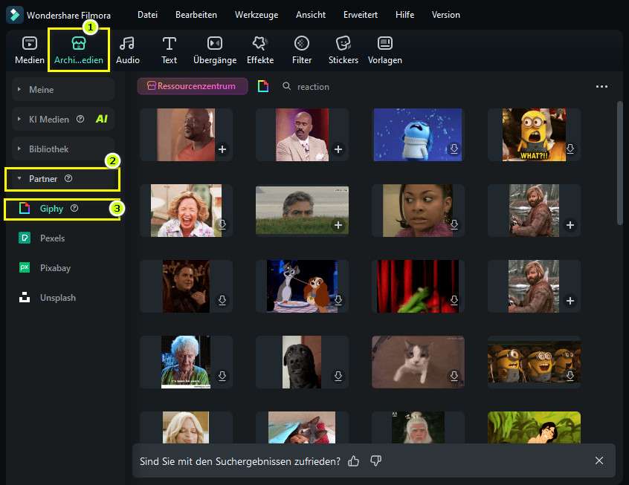The image size is (629, 485).
Task: Click the help icon next to Partner
Action: (x=68, y=178)
